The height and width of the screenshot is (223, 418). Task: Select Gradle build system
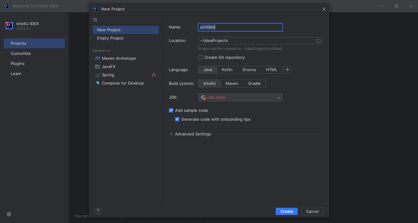[254, 83]
